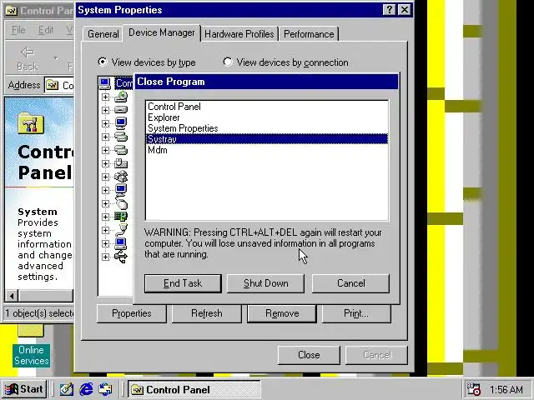The height and width of the screenshot is (400, 534).
Task: Click the Remove button
Action: tap(282, 313)
